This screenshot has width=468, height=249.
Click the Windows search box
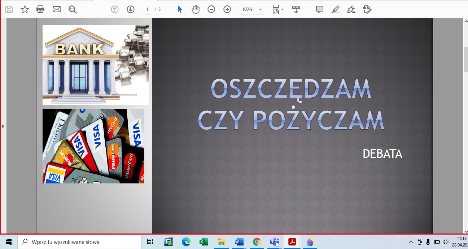tap(79, 242)
